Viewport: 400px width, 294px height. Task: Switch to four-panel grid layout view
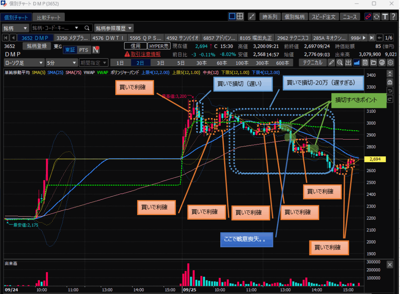[240, 16]
